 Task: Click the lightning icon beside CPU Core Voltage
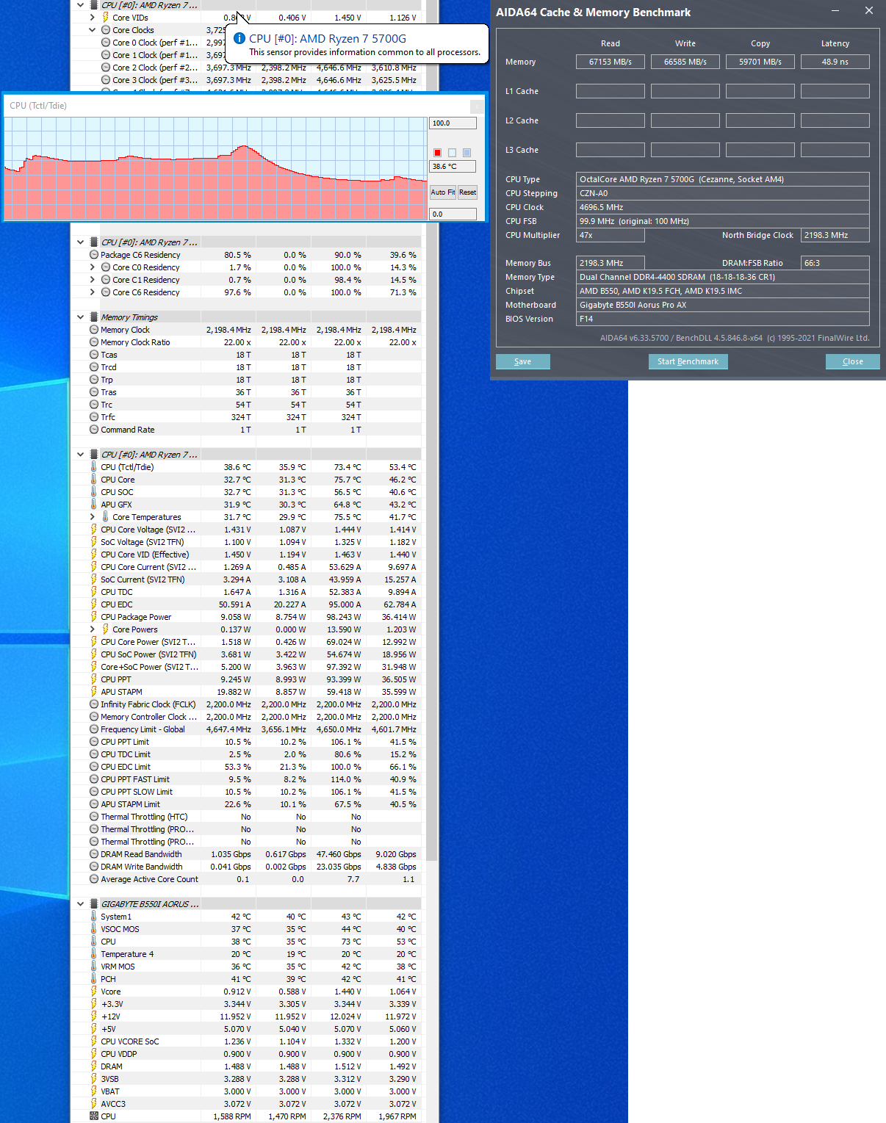pyautogui.click(x=94, y=530)
